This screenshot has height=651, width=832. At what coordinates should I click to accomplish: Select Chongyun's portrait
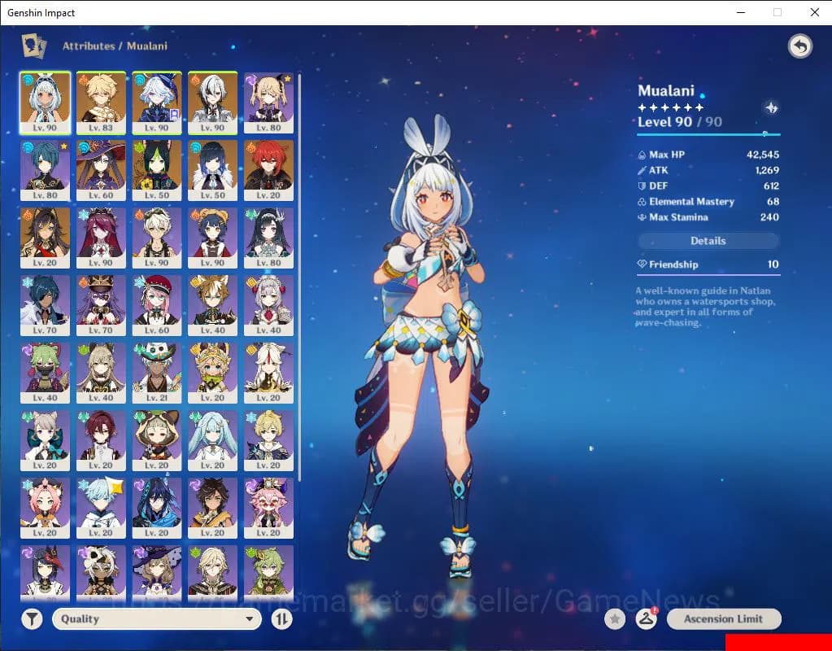click(101, 508)
